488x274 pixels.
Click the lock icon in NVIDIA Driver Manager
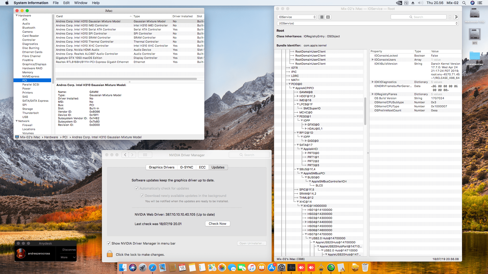point(110,254)
